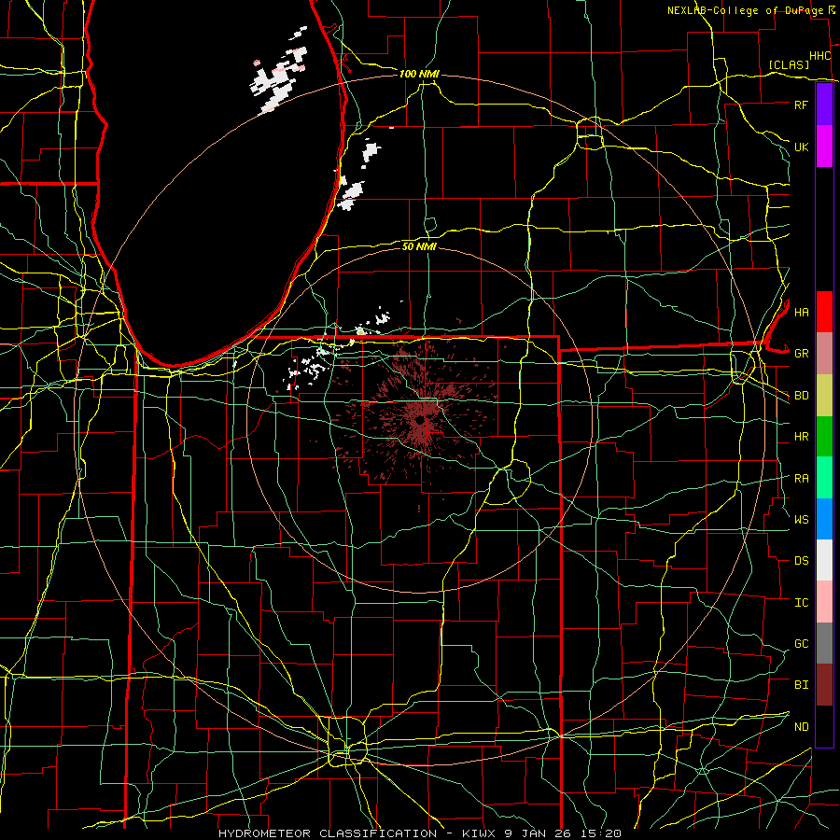Click the 'GR' legend label

pos(801,354)
